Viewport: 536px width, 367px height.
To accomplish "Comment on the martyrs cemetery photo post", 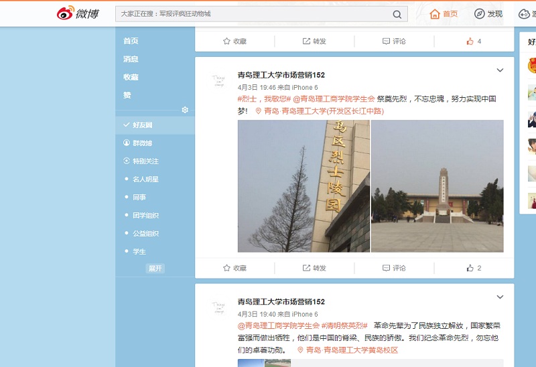I will pos(394,268).
